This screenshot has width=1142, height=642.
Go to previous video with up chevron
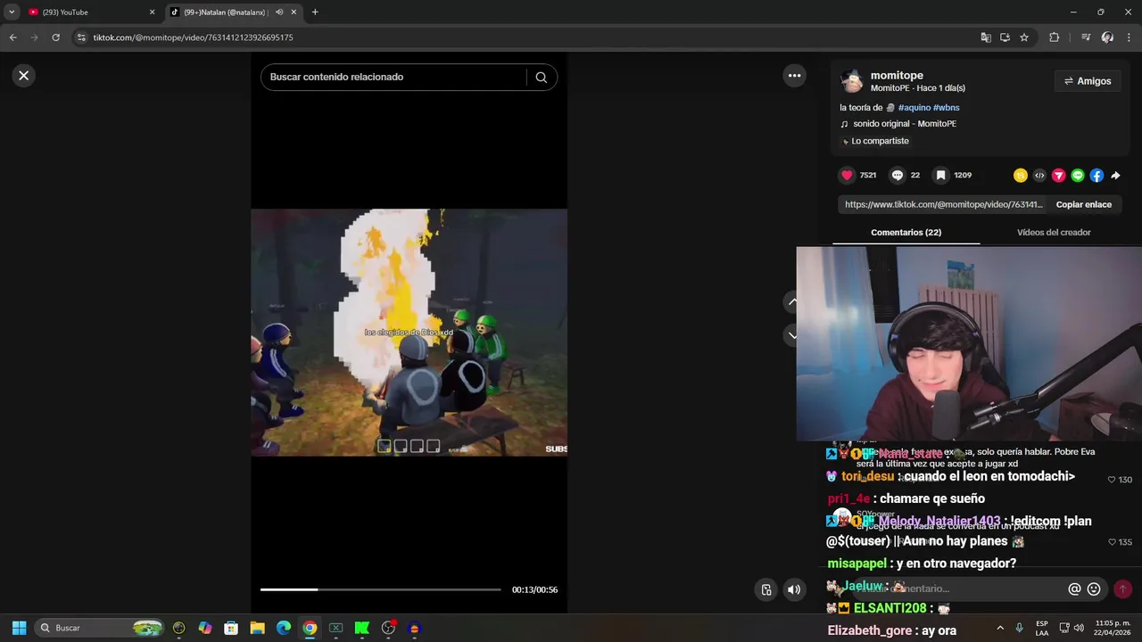pyautogui.click(x=792, y=302)
